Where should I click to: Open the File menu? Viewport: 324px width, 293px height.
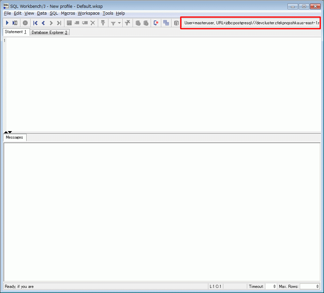[8, 13]
